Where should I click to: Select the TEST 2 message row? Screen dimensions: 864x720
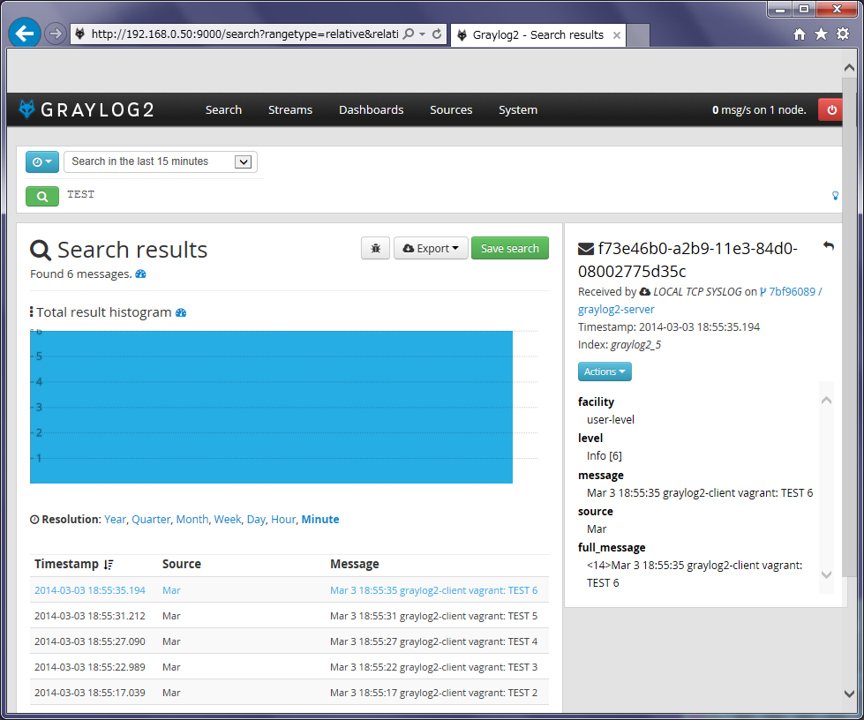coord(289,693)
